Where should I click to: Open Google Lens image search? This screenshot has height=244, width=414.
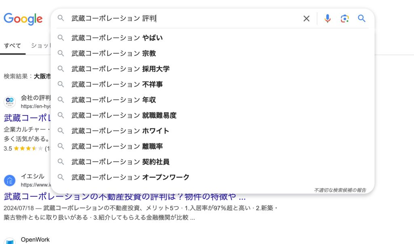[x=344, y=19]
